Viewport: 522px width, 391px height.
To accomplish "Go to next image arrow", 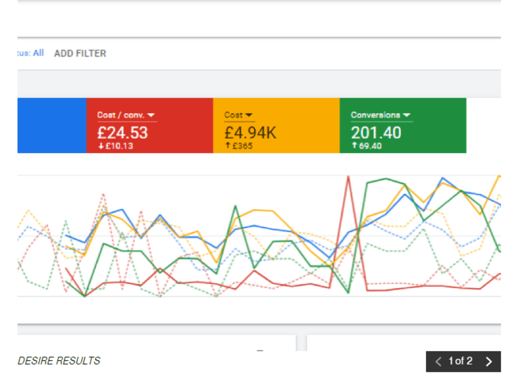I will tap(489, 361).
